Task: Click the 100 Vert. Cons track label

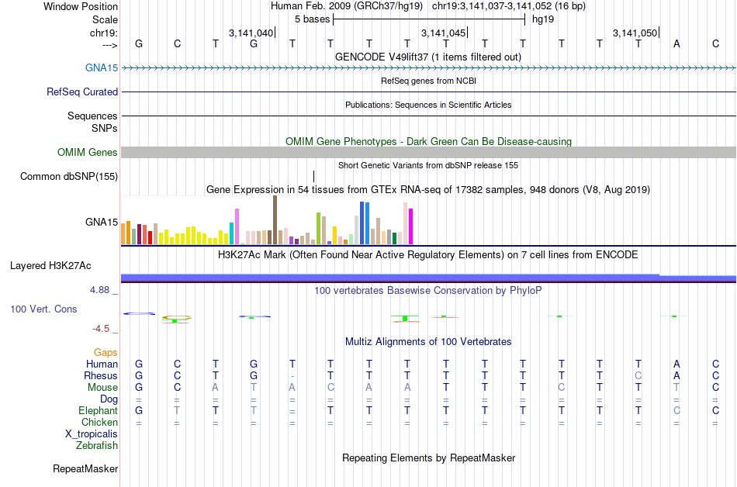Action: (x=43, y=309)
